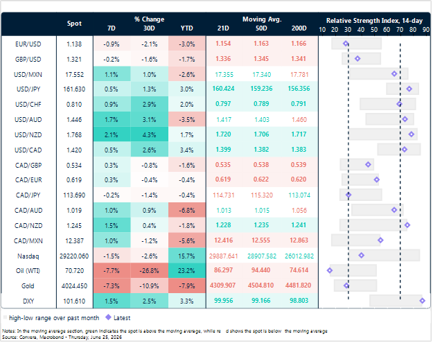Click the Oil (WTI) 30D cell -26.8%
Screen dimensions: 433x343
150,271
